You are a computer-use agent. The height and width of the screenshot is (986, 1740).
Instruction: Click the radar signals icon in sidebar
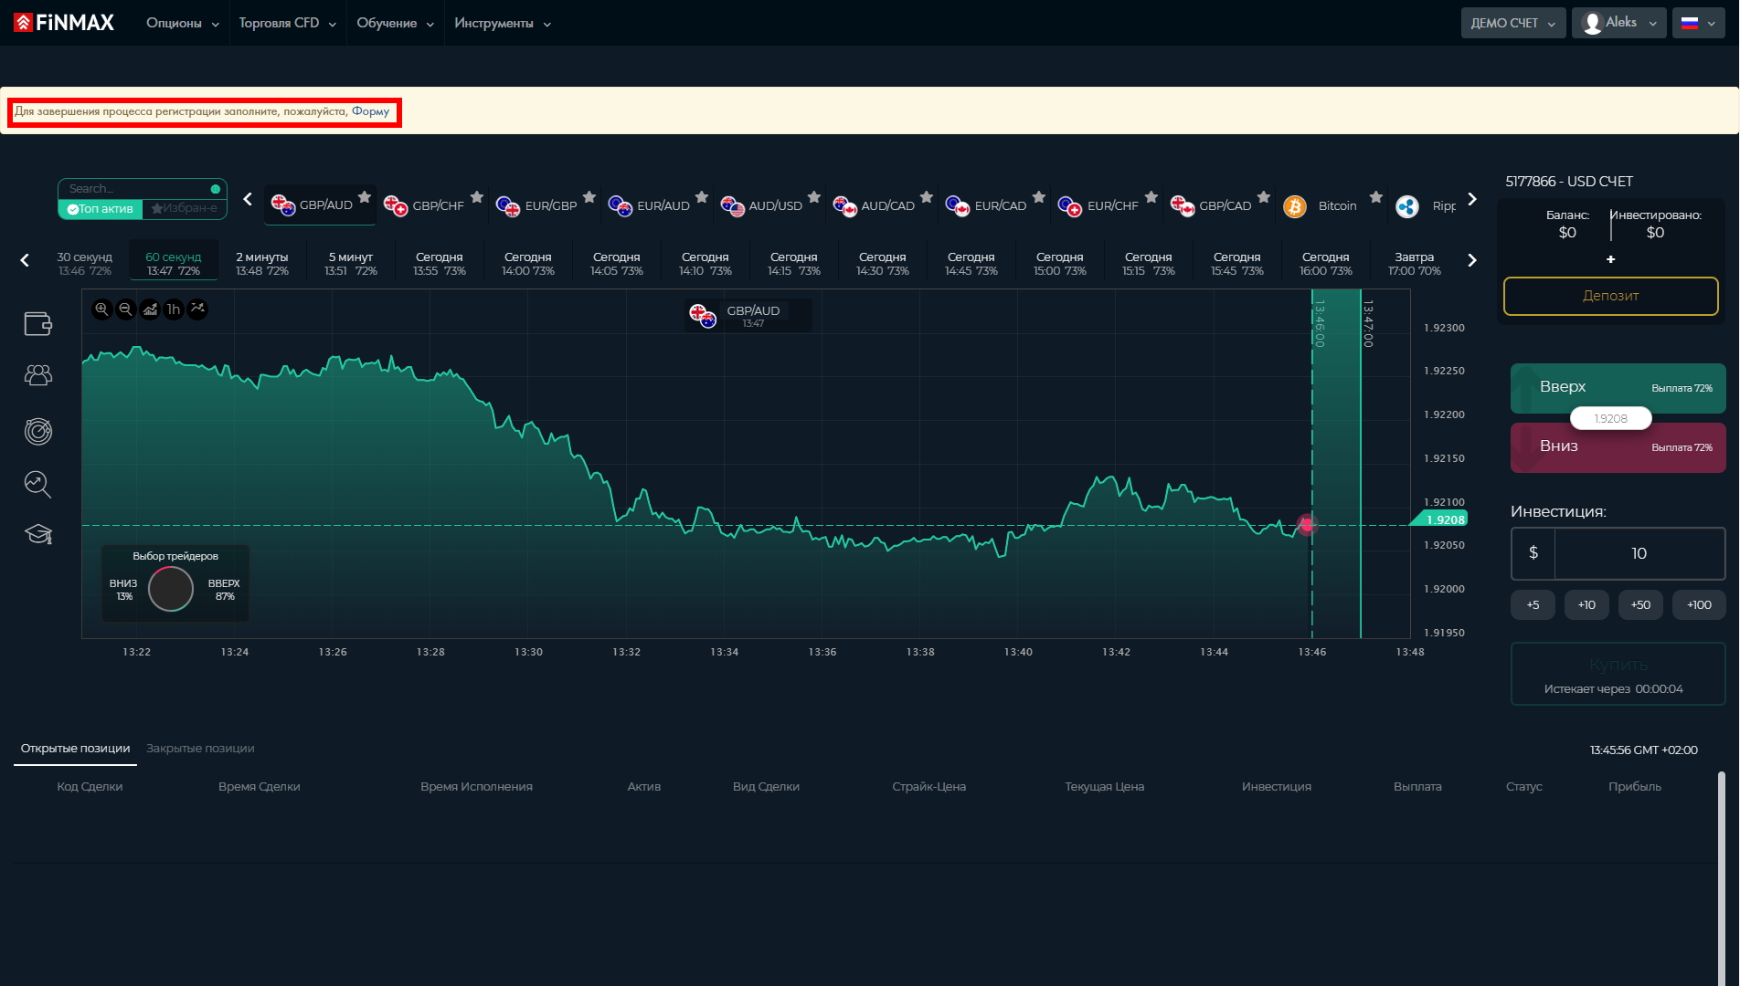point(37,431)
